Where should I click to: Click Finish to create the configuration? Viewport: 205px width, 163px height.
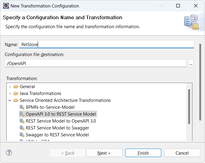143,153
